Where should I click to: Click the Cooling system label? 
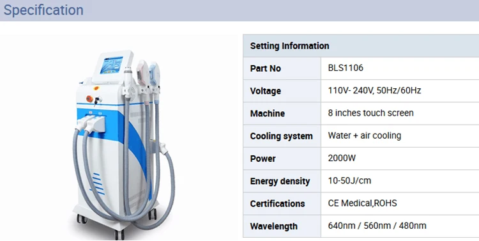point(282,136)
